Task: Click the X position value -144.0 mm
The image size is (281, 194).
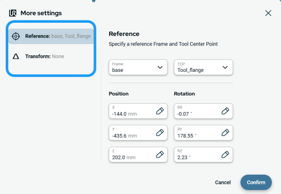Action: [x=125, y=114]
